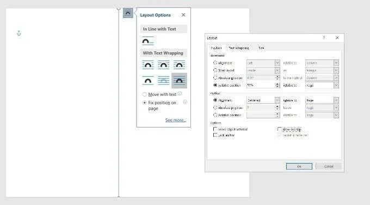Click the help question mark in Layout dialog
The image size is (370, 205).
coord(324,38)
